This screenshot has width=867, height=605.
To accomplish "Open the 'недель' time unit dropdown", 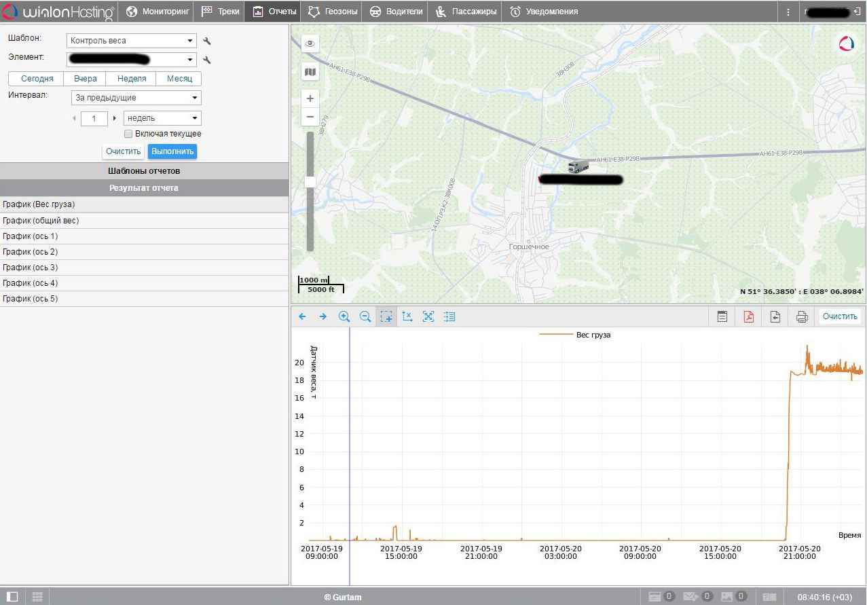I will point(162,118).
